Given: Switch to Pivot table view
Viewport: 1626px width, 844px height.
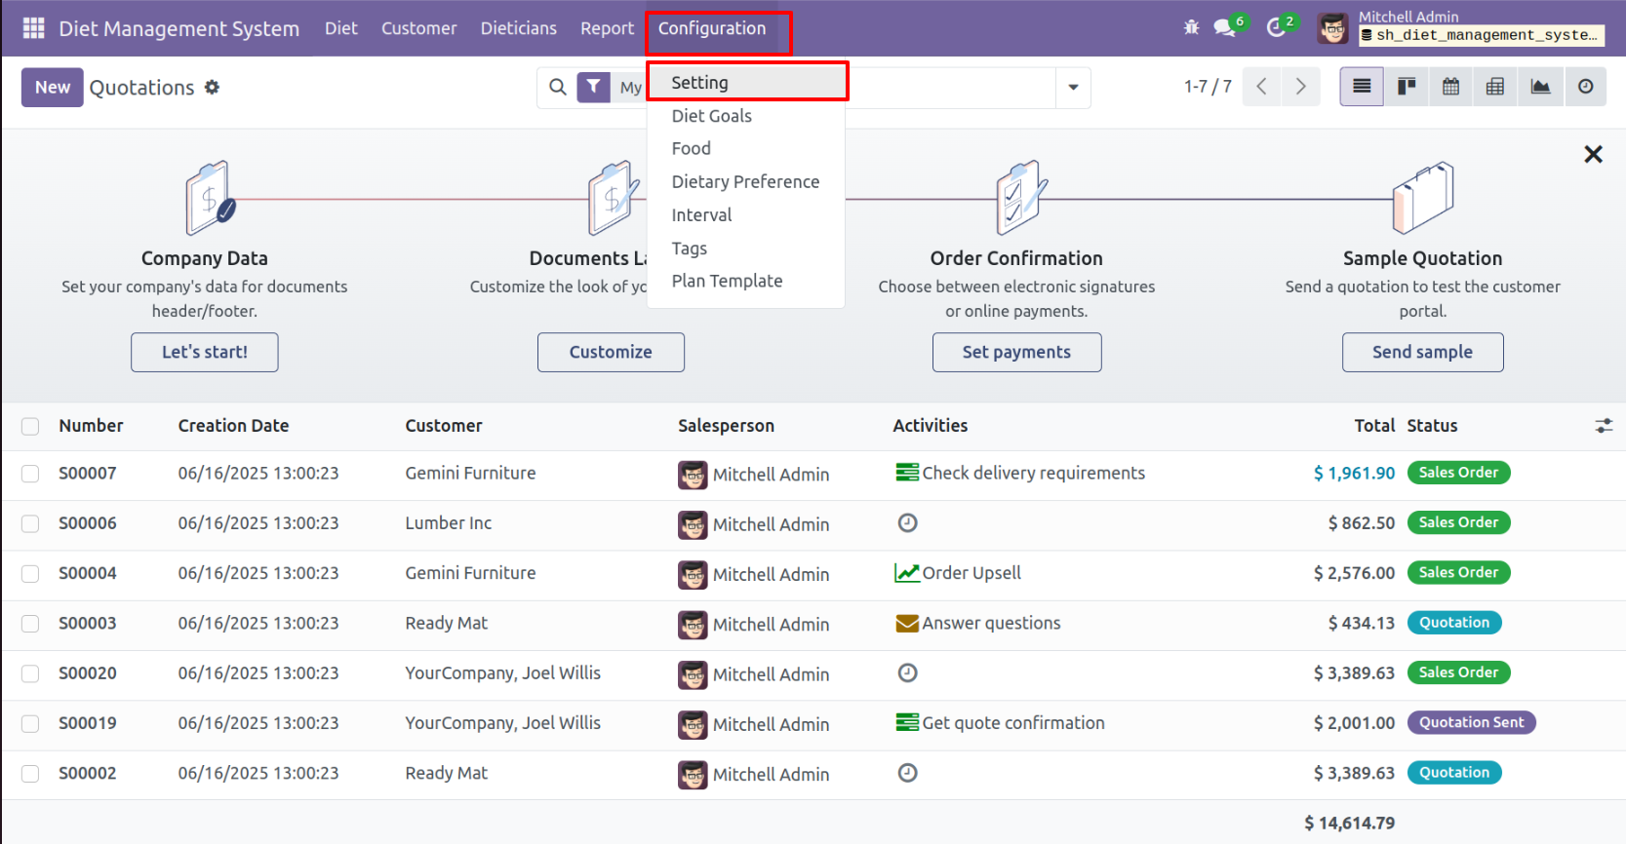Looking at the screenshot, I should pos(1494,87).
